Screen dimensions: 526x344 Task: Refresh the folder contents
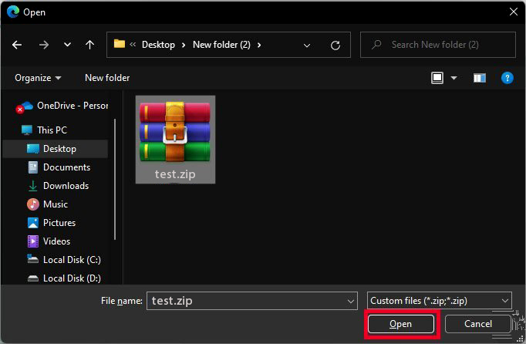(335, 46)
